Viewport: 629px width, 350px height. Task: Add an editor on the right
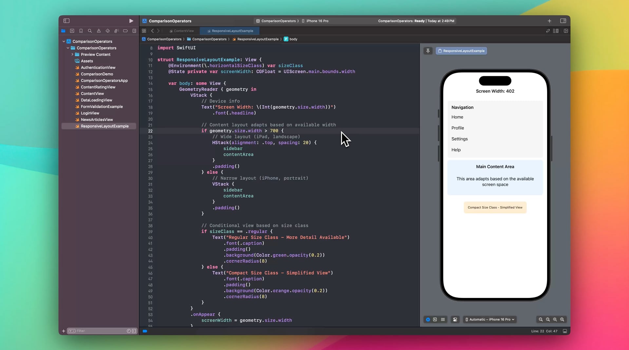[x=566, y=31]
